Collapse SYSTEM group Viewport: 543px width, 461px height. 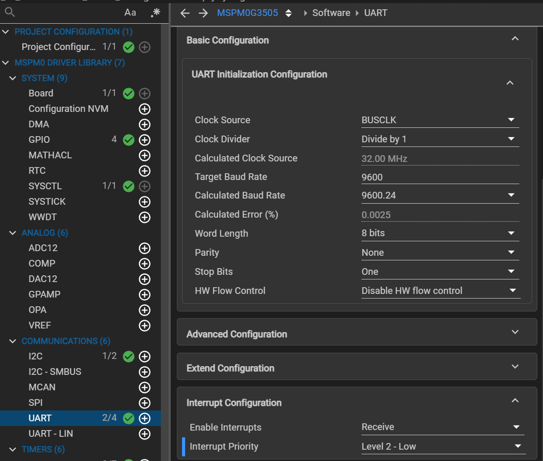pyautogui.click(x=12, y=78)
